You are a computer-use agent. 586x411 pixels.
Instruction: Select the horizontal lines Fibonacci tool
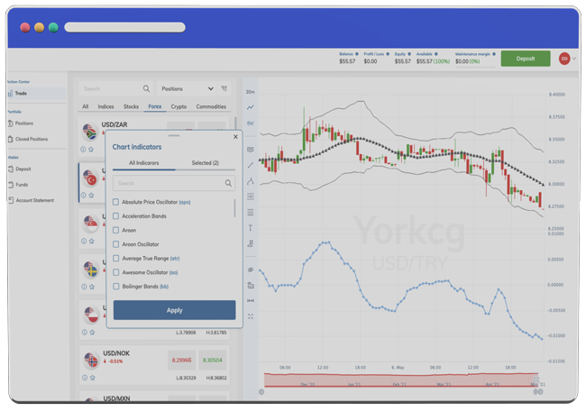(251, 212)
